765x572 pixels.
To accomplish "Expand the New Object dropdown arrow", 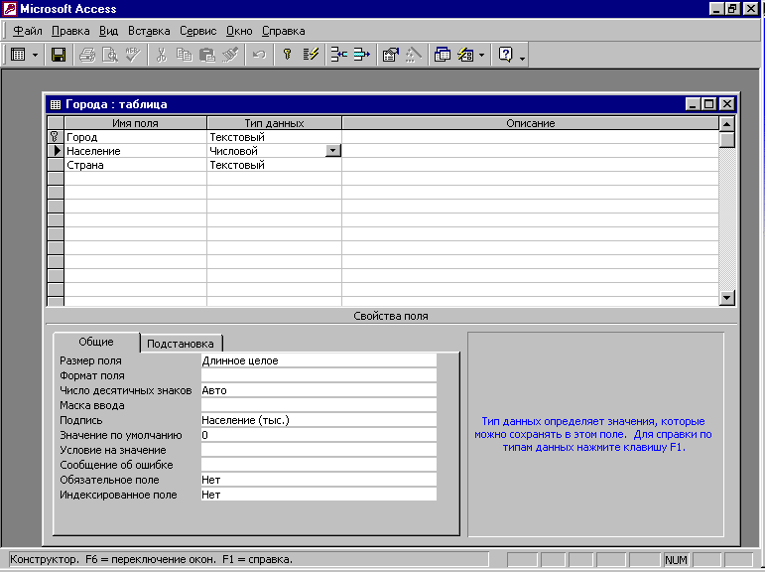I will coord(481,55).
